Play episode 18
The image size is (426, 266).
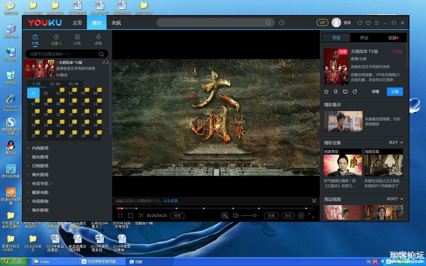coord(96,114)
